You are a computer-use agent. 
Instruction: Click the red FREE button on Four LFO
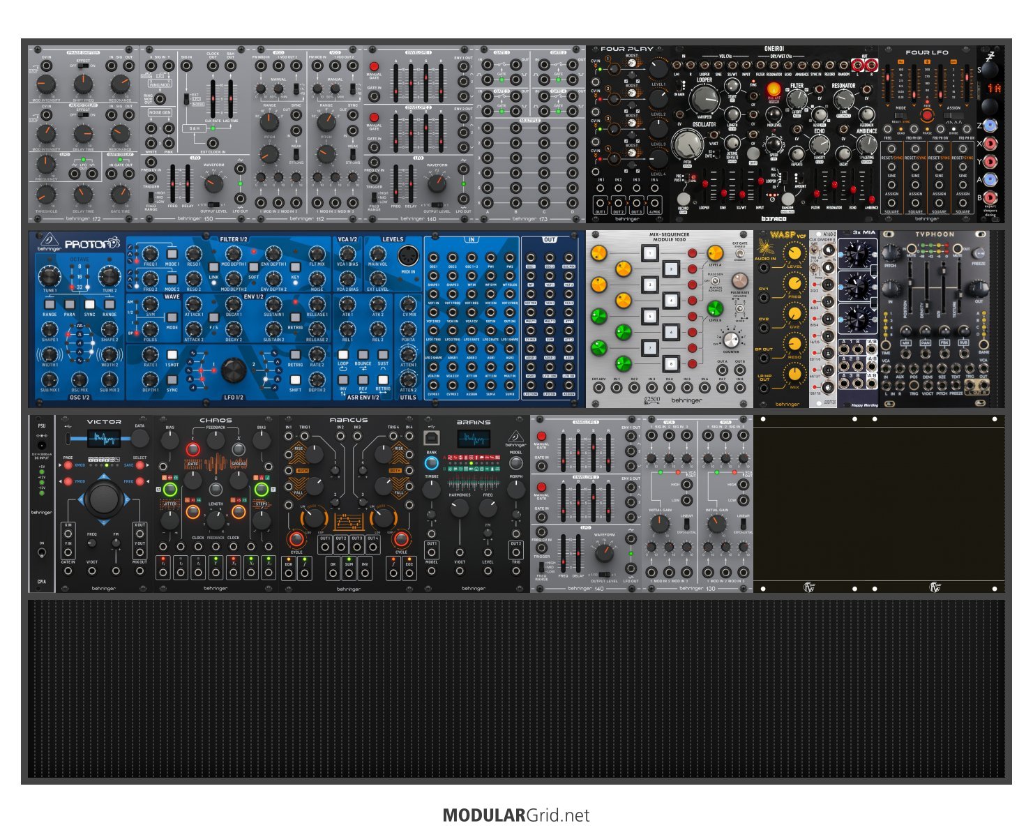click(x=927, y=116)
